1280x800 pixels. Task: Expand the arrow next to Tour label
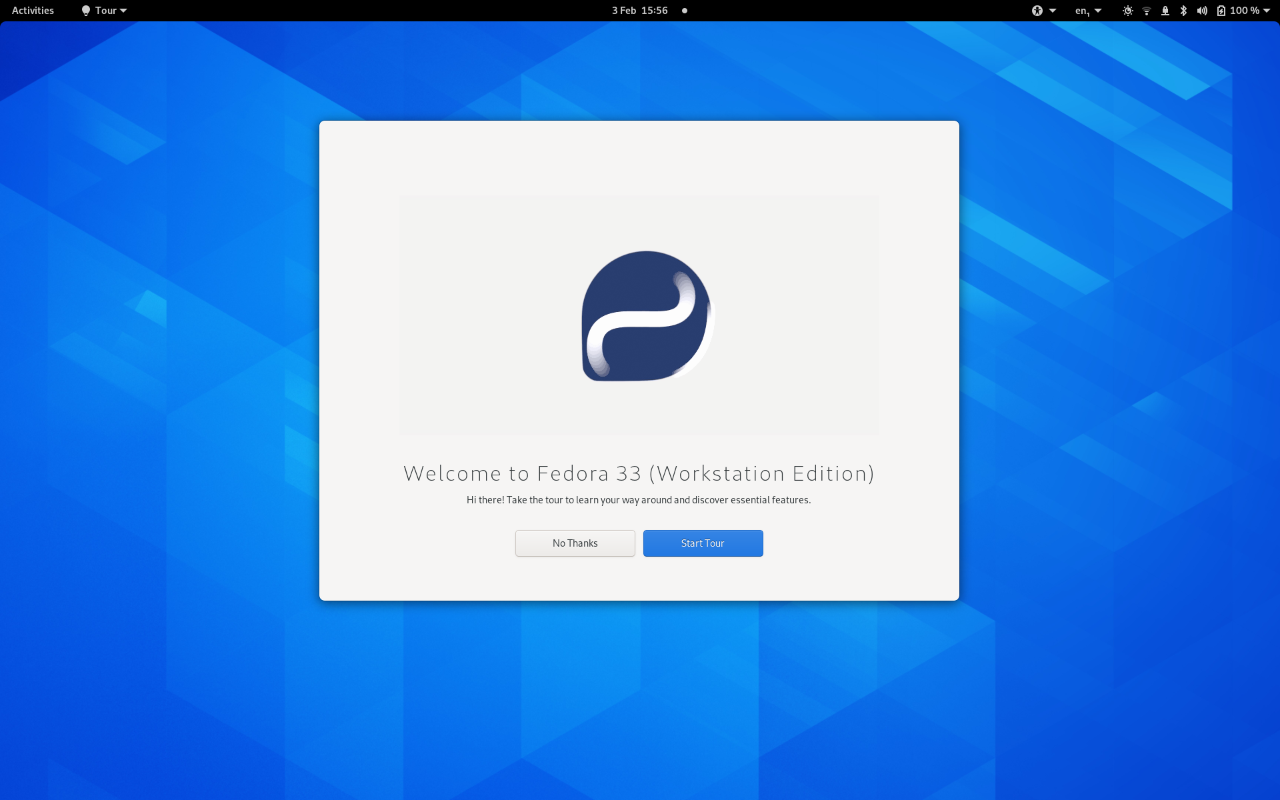[x=123, y=11]
